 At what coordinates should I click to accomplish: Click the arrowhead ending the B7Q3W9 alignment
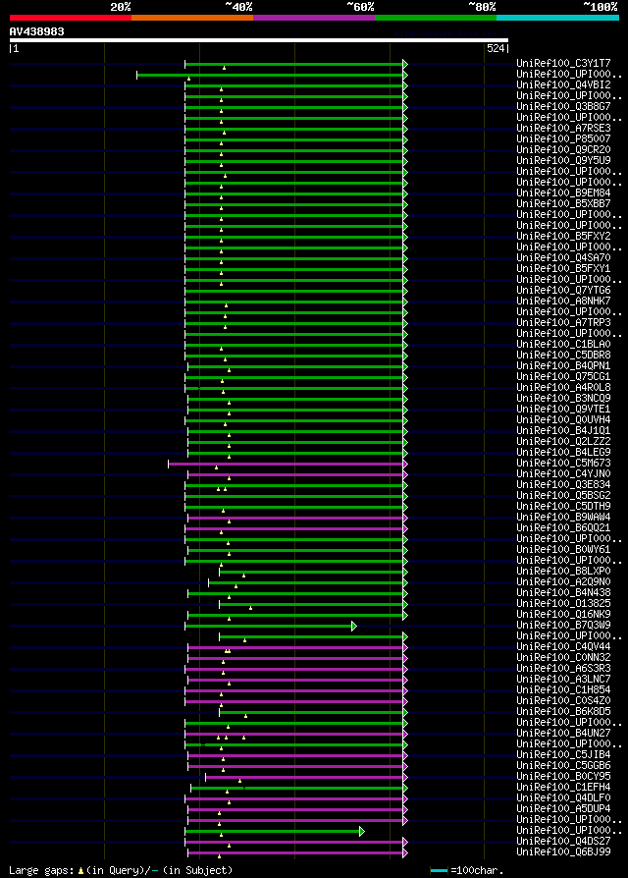click(x=354, y=626)
